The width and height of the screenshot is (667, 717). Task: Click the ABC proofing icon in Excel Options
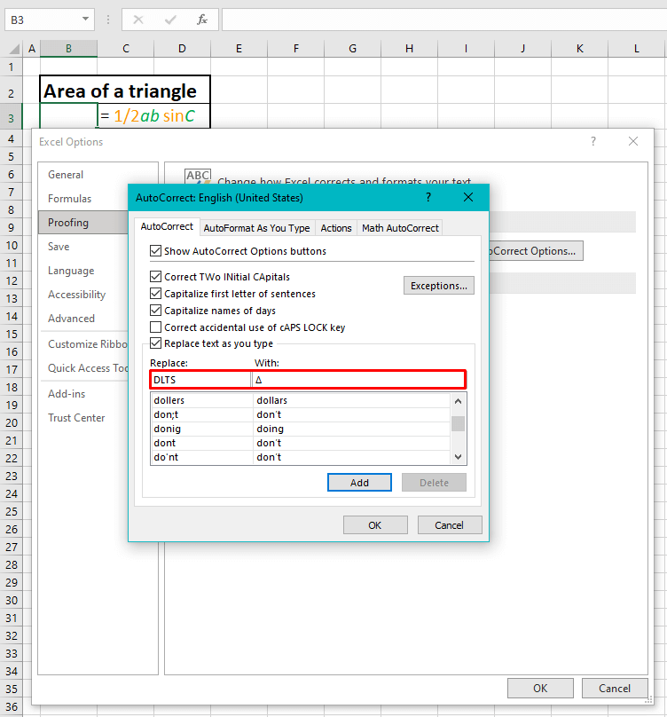tap(198, 177)
